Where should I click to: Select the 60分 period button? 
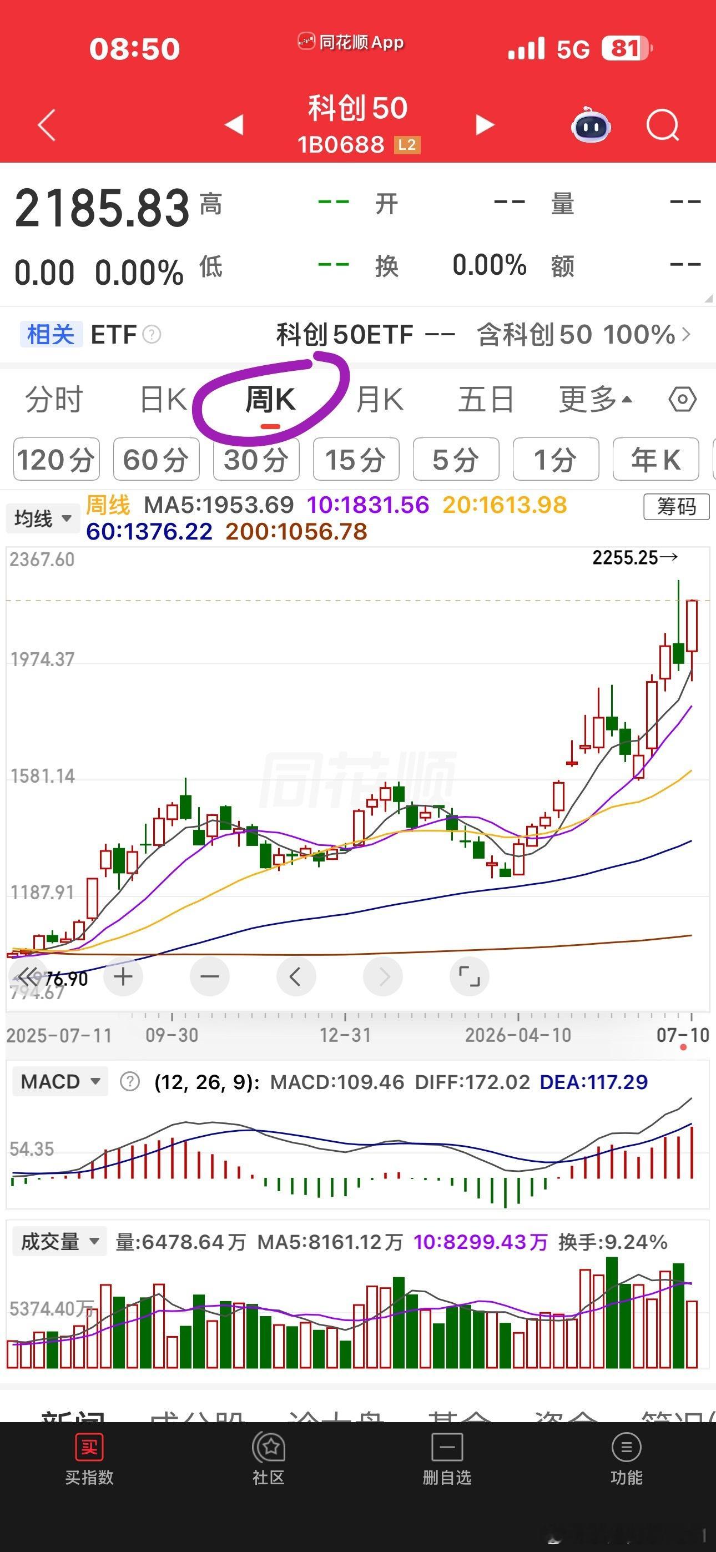pos(156,459)
